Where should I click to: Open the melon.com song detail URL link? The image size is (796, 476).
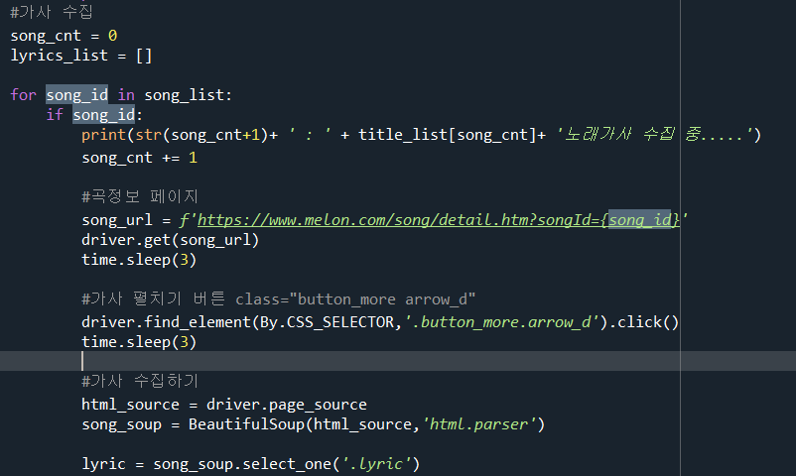[439, 220]
